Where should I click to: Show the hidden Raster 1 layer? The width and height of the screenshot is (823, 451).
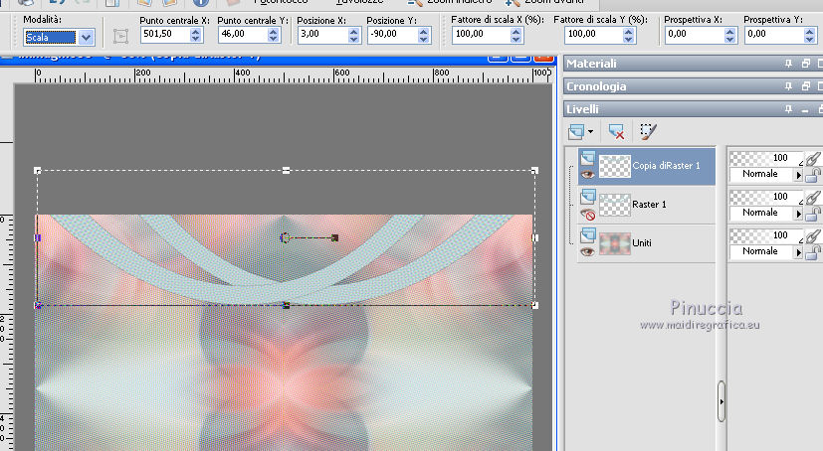click(587, 214)
